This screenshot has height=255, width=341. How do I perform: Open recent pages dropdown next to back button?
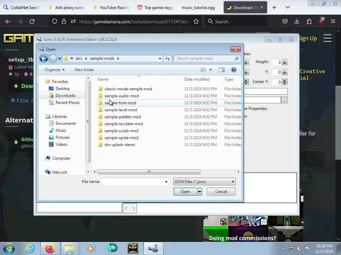pos(60,58)
